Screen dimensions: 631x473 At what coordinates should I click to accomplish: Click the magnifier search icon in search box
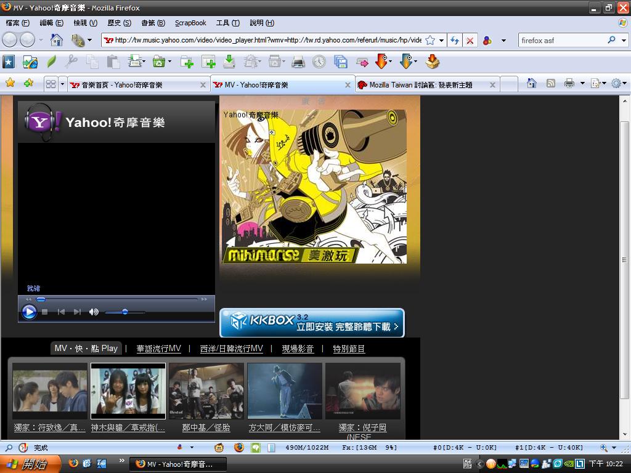[612, 40]
